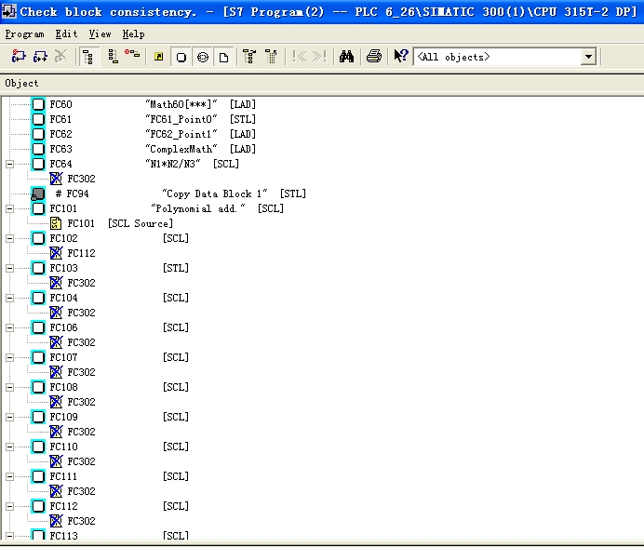Collapse the FC108 tree node

pos(10,387)
